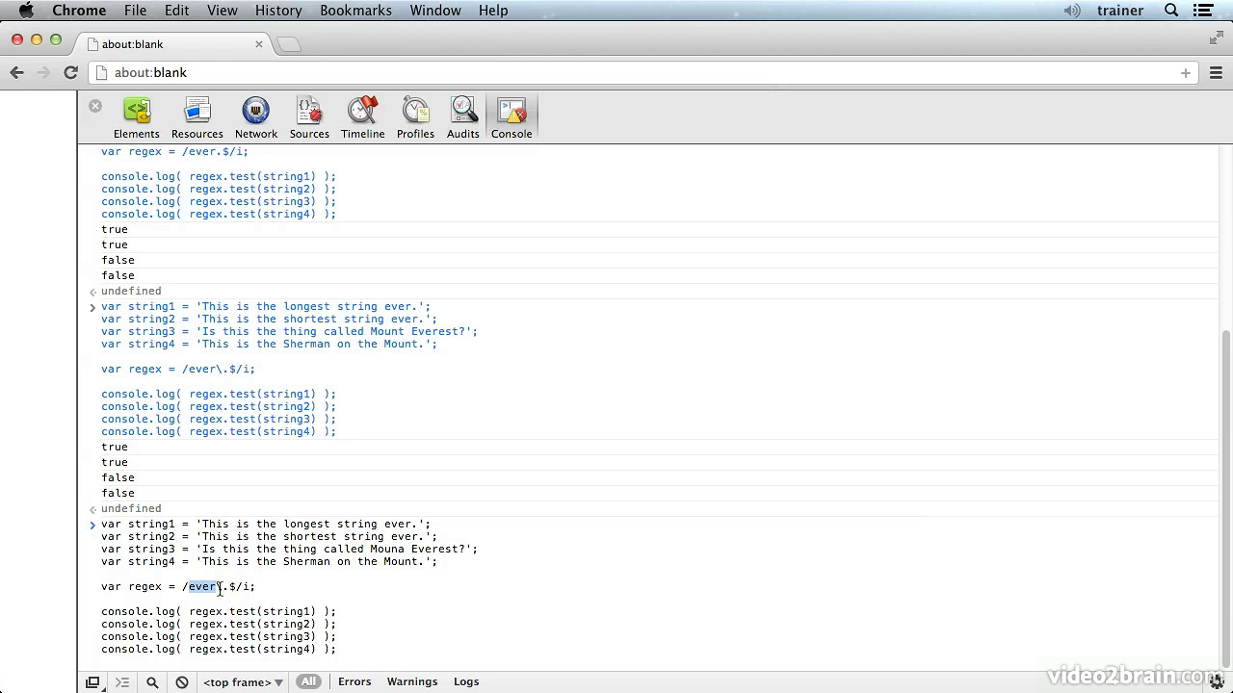1233x693 pixels.
Task: Reload the page with the refresh button
Action: (x=70, y=73)
